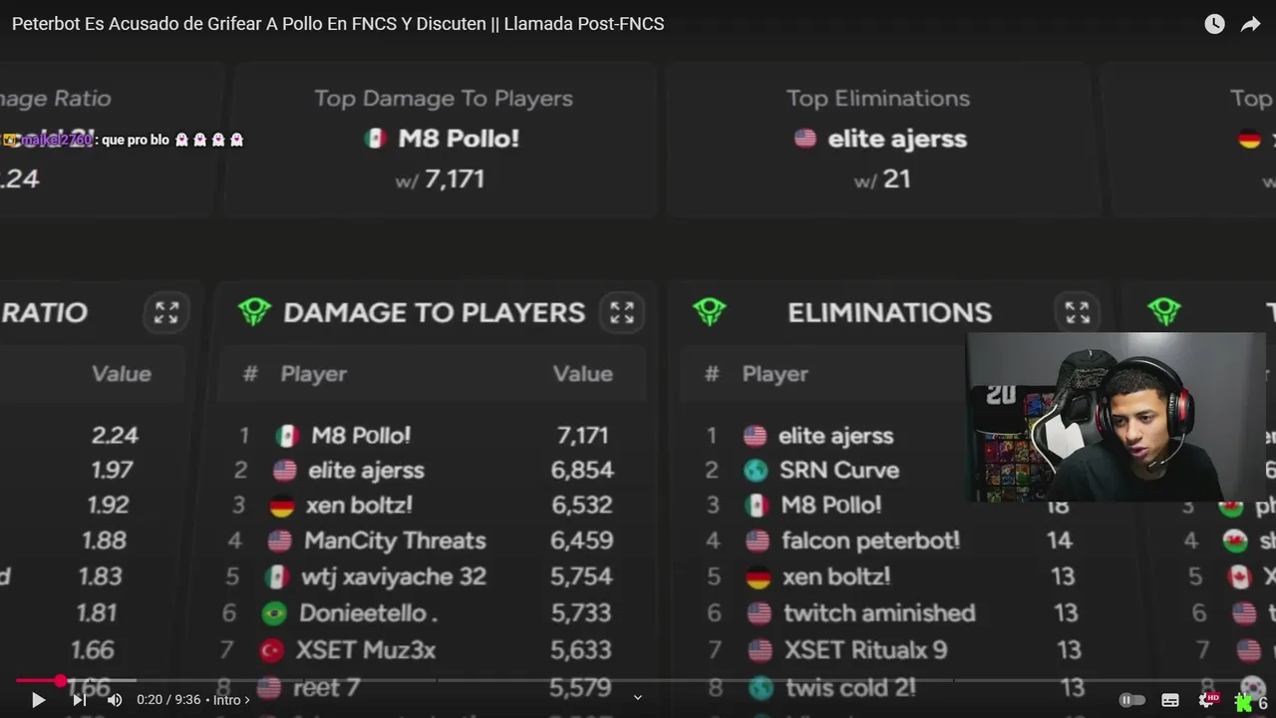The height and width of the screenshot is (718, 1276).
Task: Expand the chevron below the video timeline
Action: (x=638, y=698)
